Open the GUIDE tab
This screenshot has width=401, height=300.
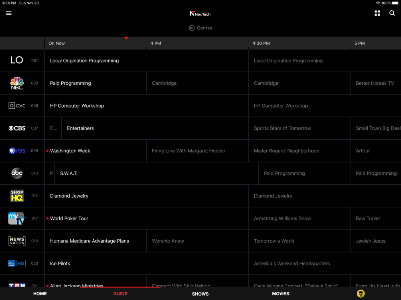120,294
